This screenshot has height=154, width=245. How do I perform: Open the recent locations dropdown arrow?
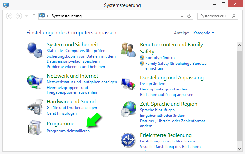26,16
